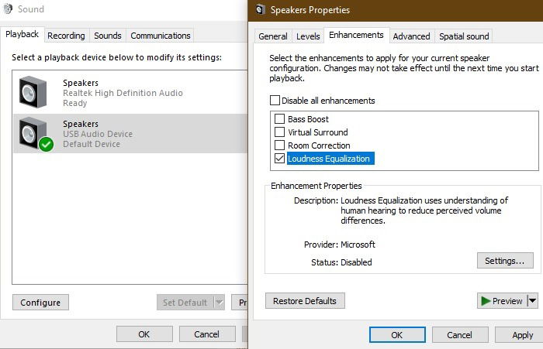The image size is (543, 349).
Task: Click the Speakers Properties title bar icon
Action: click(261, 10)
